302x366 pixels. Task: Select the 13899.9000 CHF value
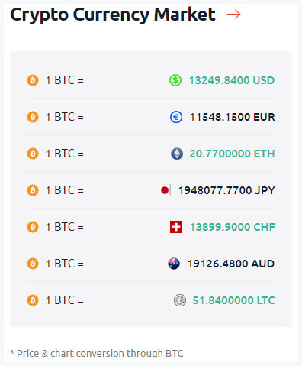(233, 227)
